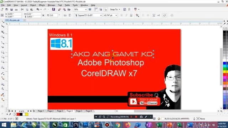Open the File menu
Screen dimensions: 228x128
pos(3,5)
